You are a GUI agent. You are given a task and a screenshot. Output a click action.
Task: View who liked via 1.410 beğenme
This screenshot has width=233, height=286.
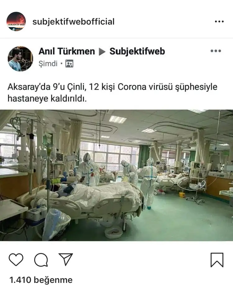41,280
